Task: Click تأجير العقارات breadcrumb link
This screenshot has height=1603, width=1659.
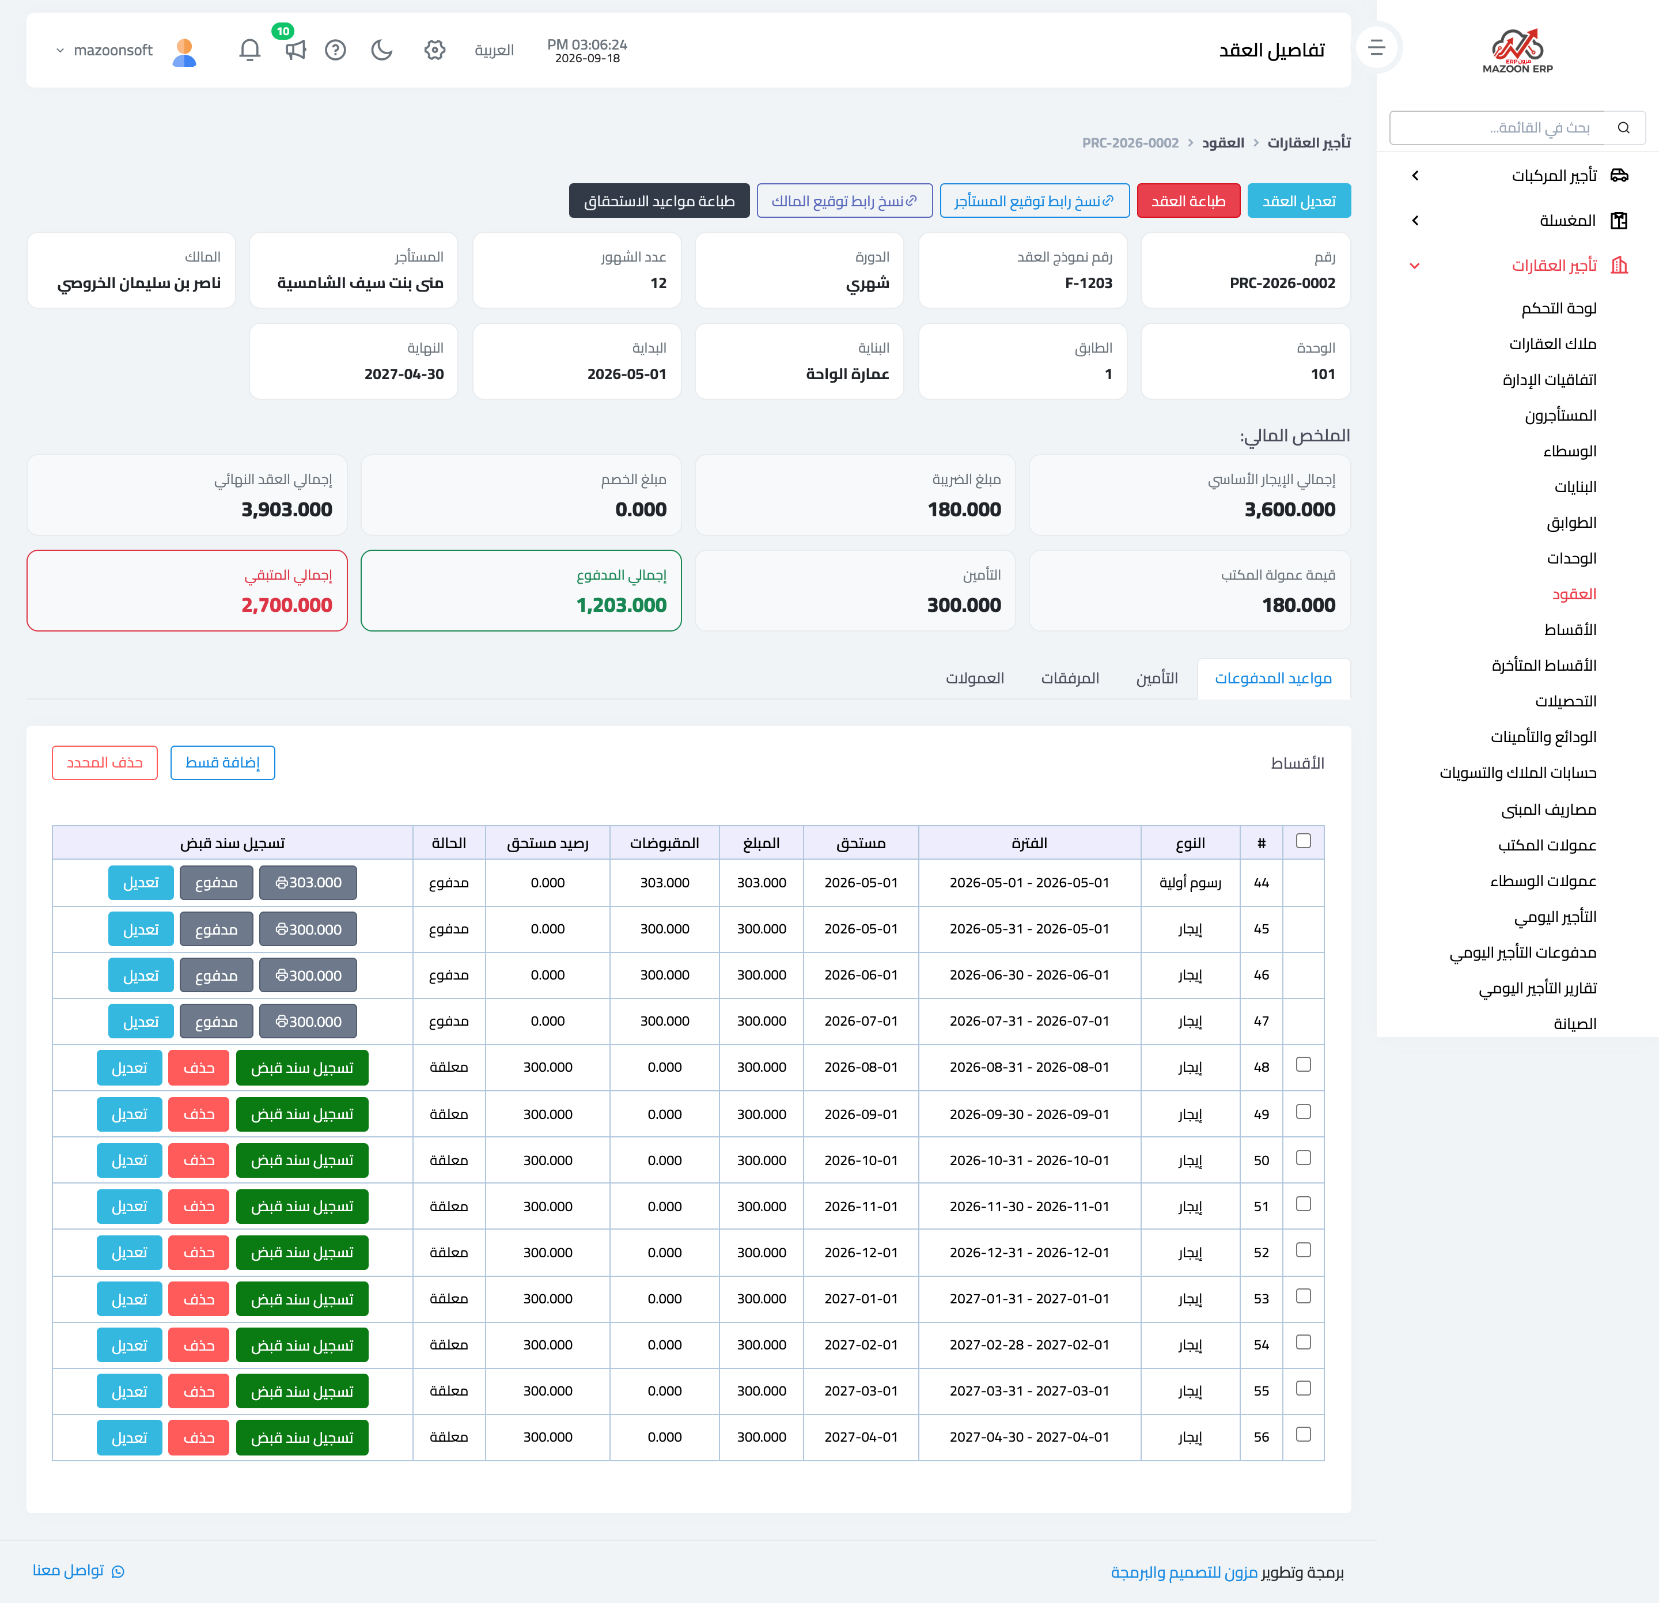Action: 1309,143
